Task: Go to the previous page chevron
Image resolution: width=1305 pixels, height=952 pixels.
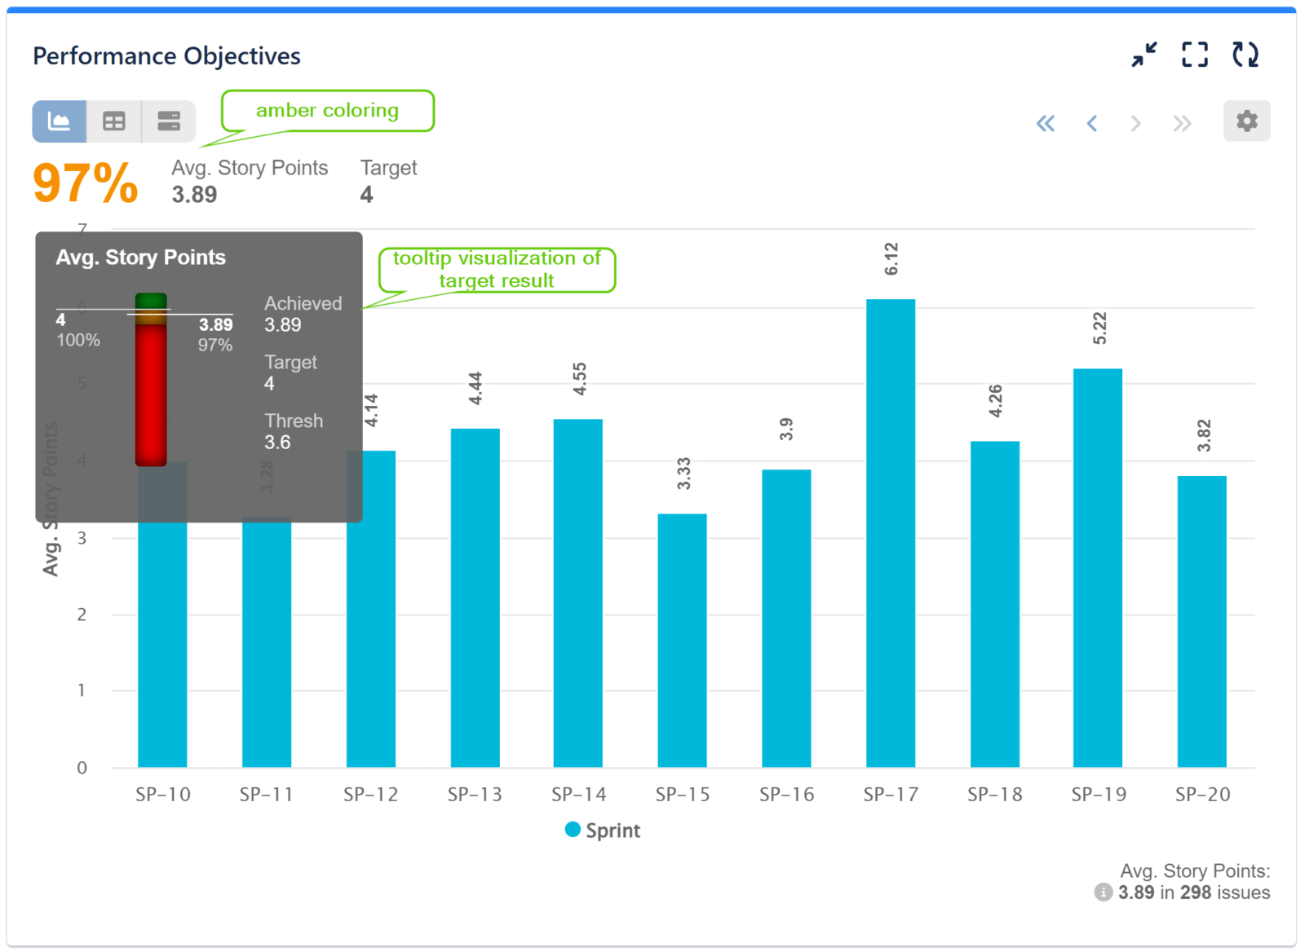Action: (1091, 123)
